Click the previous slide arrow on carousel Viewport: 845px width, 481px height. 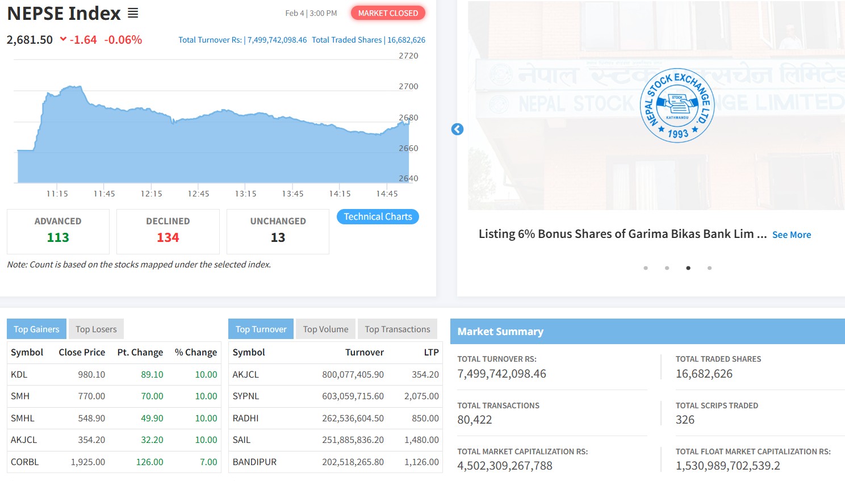[457, 129]
